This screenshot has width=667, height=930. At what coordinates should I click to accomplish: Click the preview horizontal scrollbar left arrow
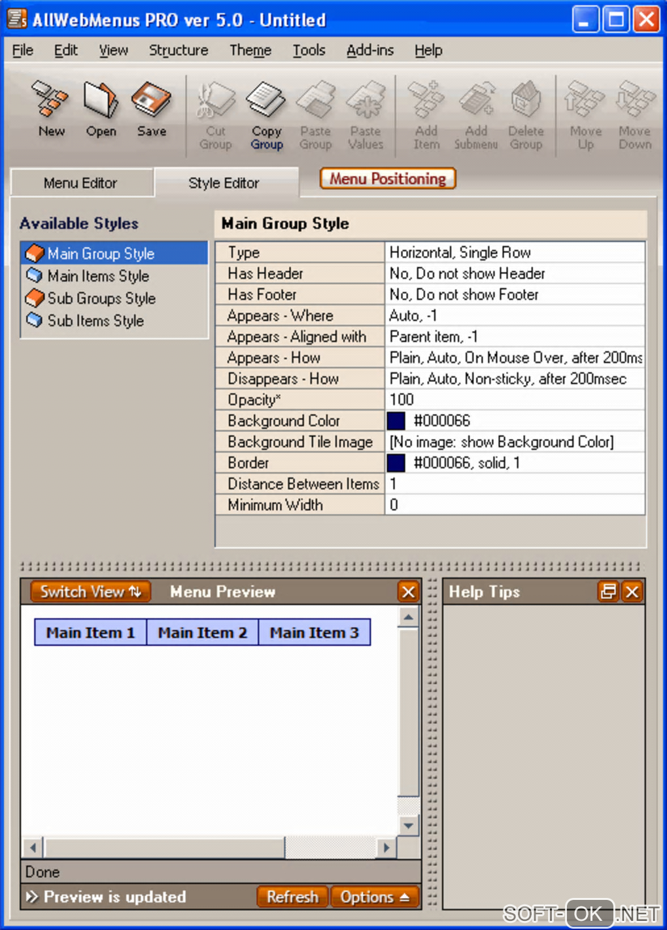tap(33, 848)
